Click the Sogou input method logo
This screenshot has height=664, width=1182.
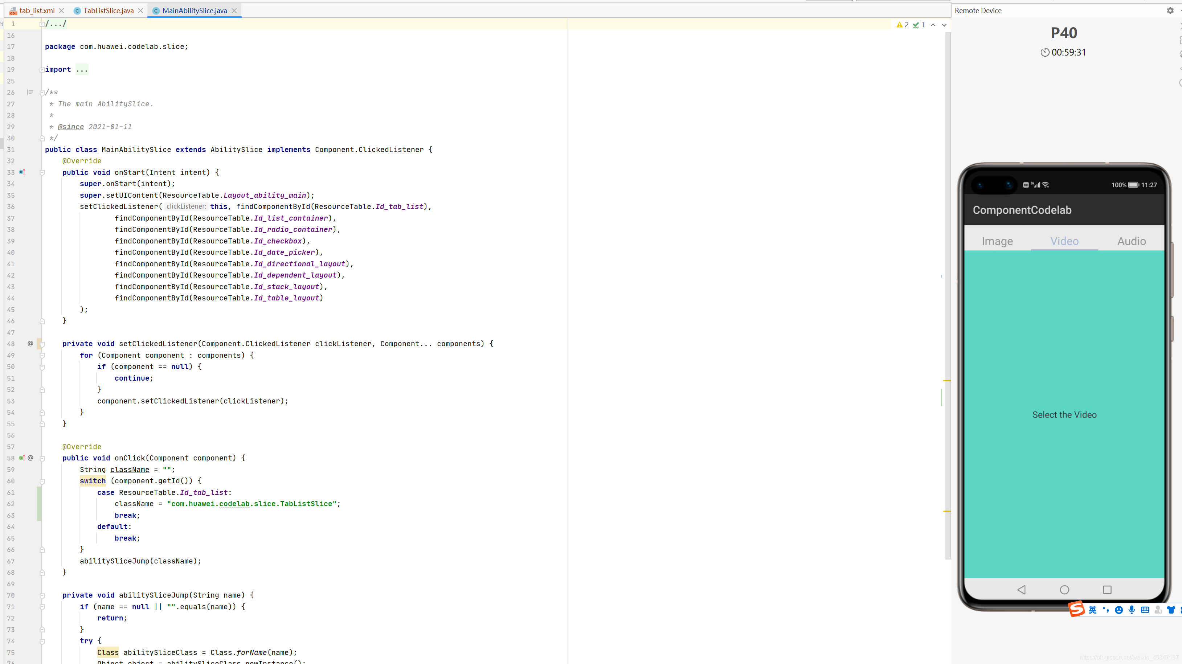pos(1077,610)
